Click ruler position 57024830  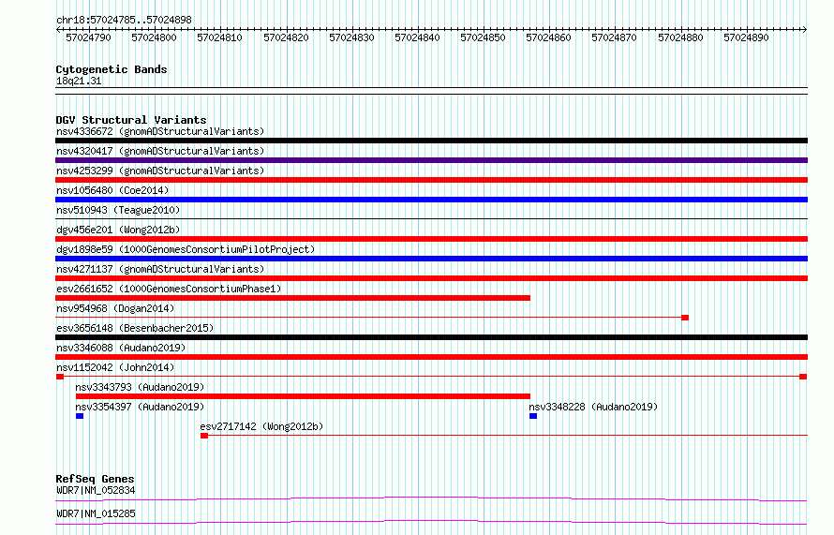351,37
